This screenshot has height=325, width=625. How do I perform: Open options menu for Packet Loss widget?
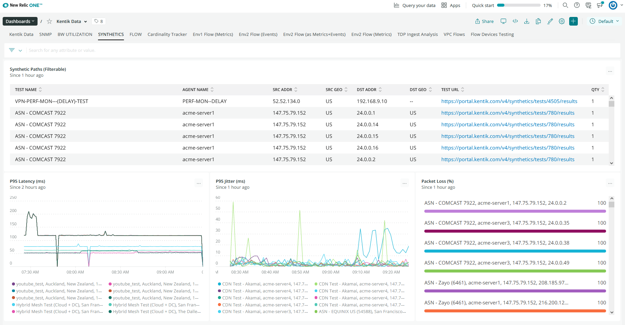point(610,183)
